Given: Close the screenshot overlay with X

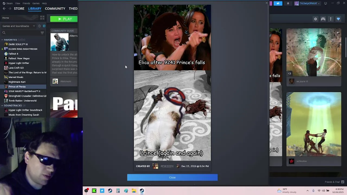Looking at the screenshot, I should click(267, 3).
